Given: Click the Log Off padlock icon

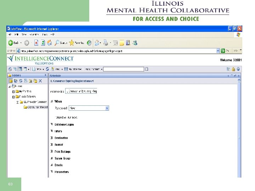Looking at the screenshot, I should point(233,69).
